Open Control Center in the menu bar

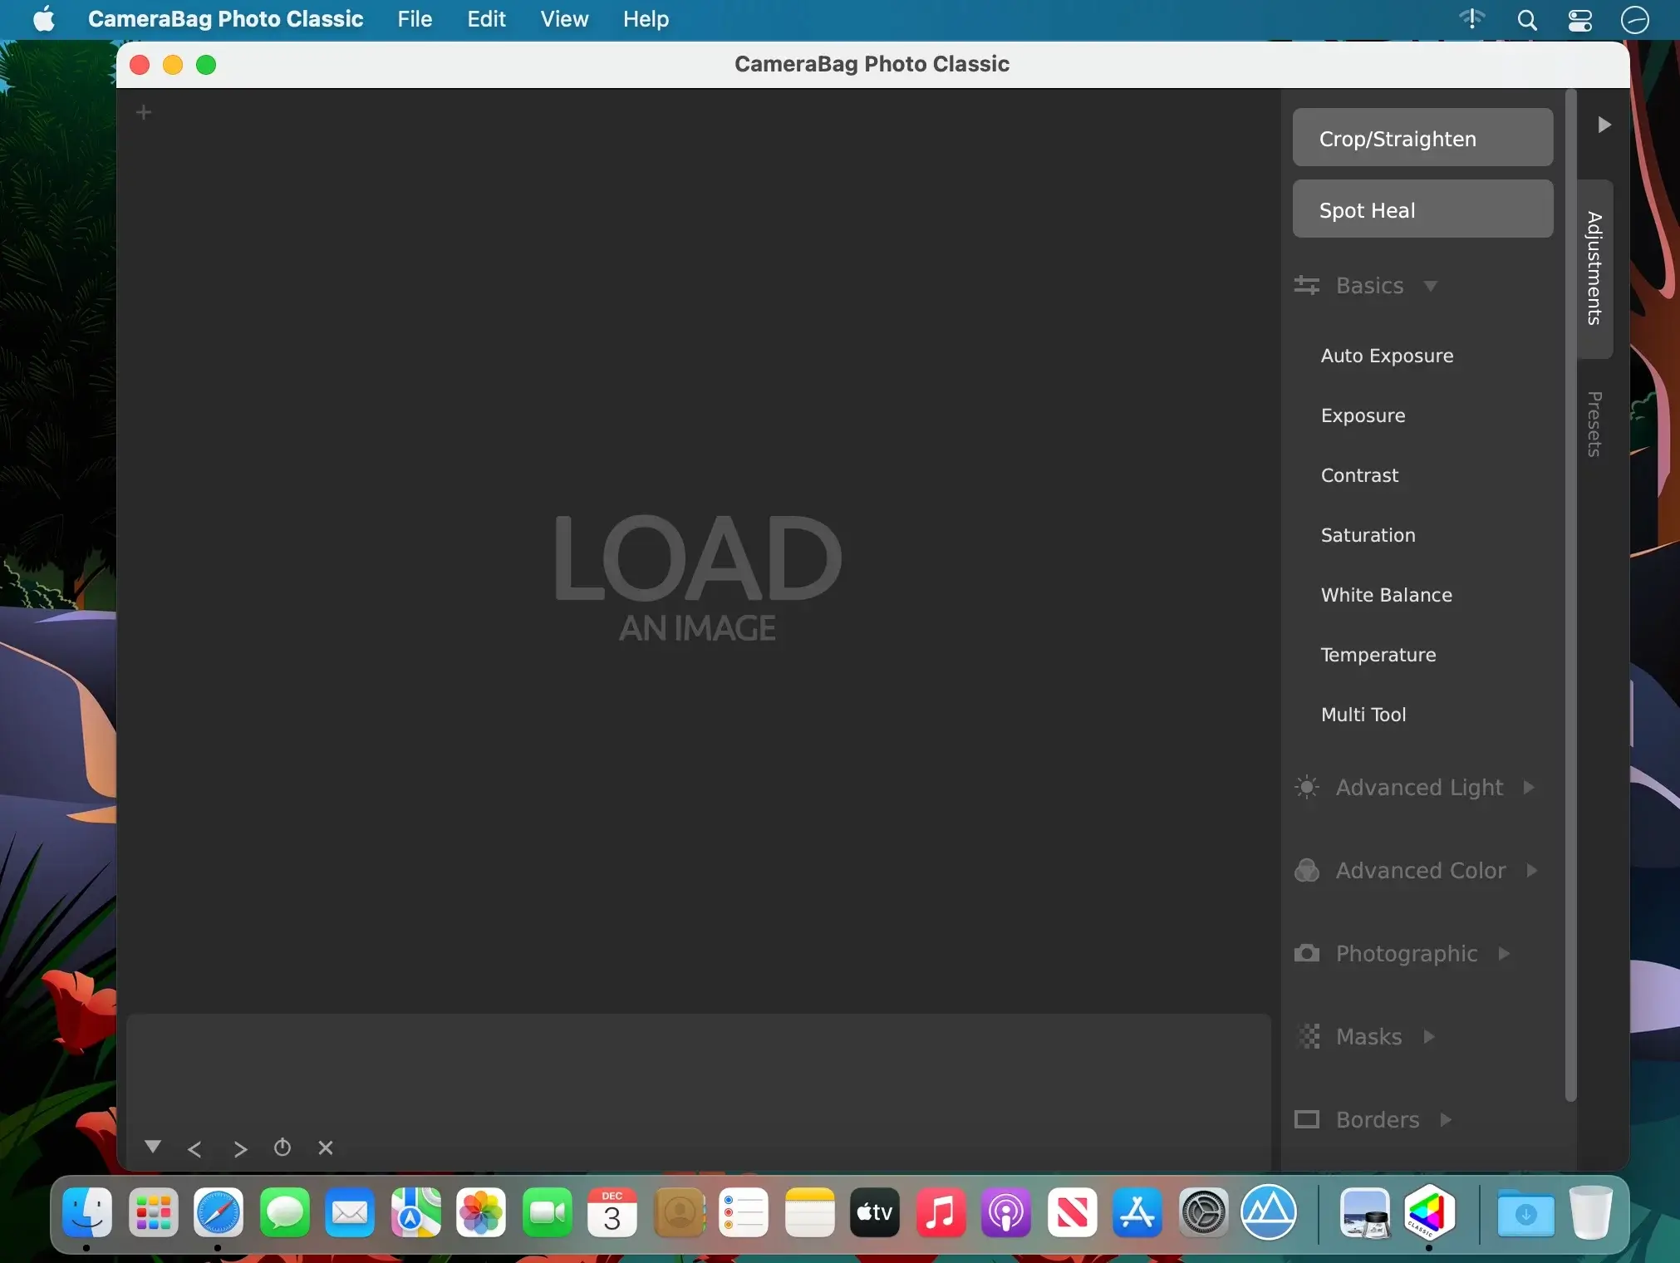1580,20
